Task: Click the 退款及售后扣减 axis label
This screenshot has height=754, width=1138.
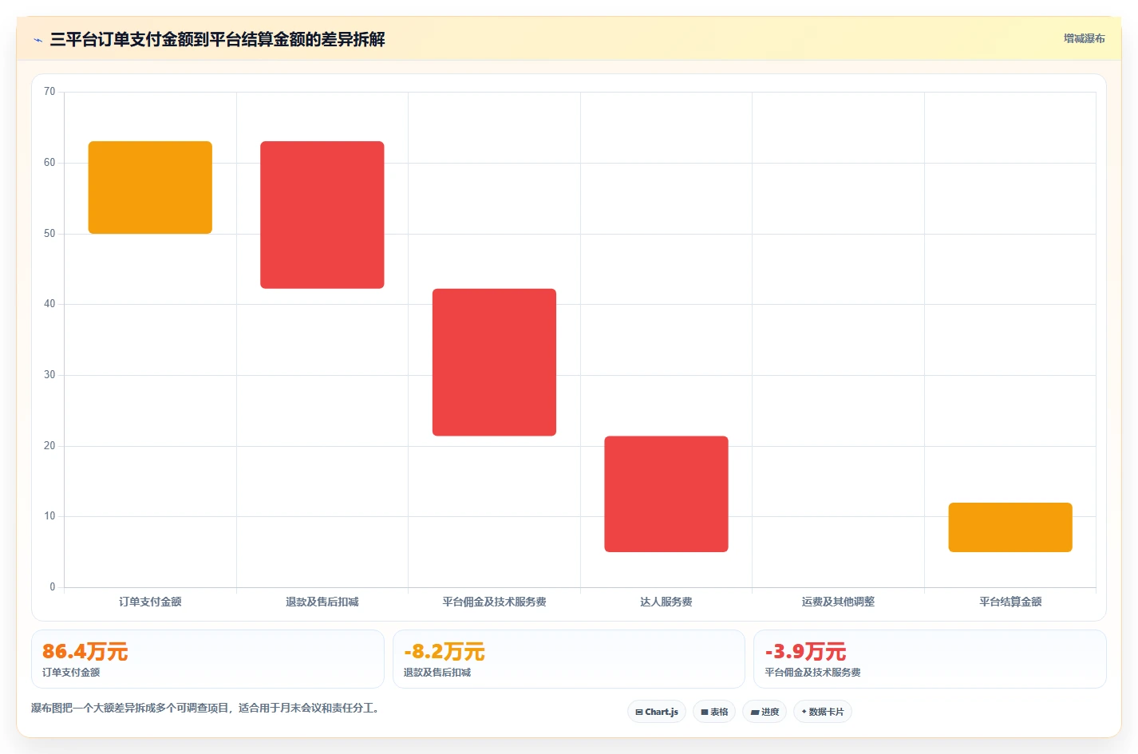Action: 322,602
